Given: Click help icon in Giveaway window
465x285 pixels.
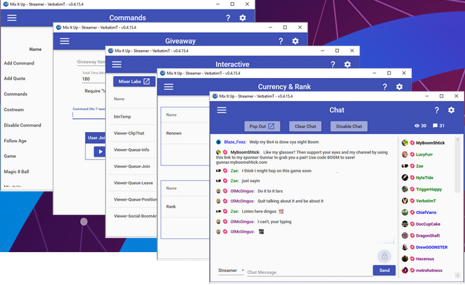Looking at the screenshot, I should tap(280, 41).
